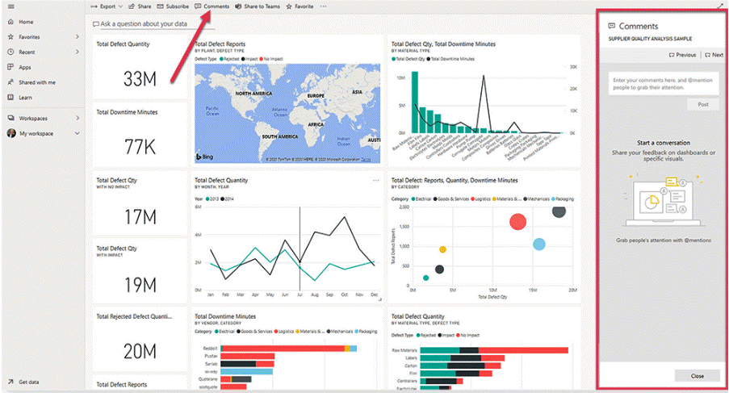The height and width of the screenshot is (393, 729).
Task: Expand the Recent chevron
Action: click(x=78, y=52)
